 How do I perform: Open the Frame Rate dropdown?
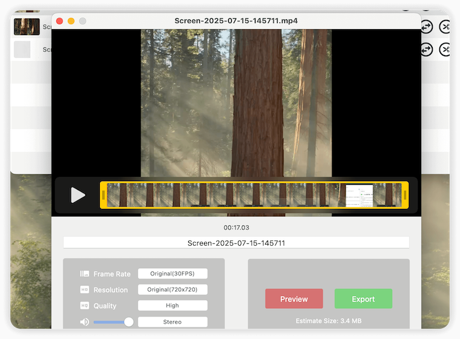tap(172, 274)
